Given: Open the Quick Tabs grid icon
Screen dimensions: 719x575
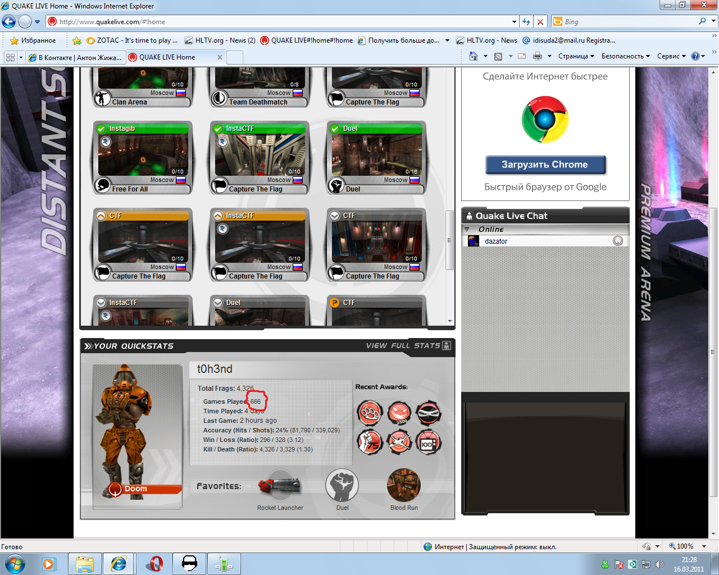Looking at the screenshot, I should (10, 57).
